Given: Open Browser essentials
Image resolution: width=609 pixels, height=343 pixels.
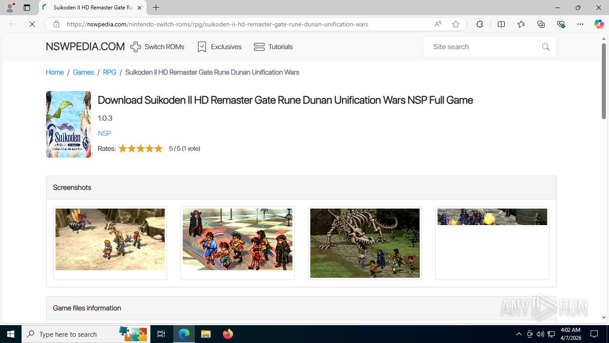Looking at the screenshot, I should [561, 24].
